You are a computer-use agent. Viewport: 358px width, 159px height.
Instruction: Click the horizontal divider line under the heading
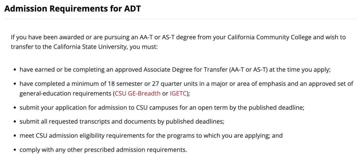pos(179,19)
